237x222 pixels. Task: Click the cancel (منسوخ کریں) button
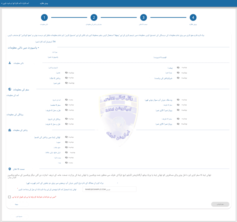click(x=19, y=217)
